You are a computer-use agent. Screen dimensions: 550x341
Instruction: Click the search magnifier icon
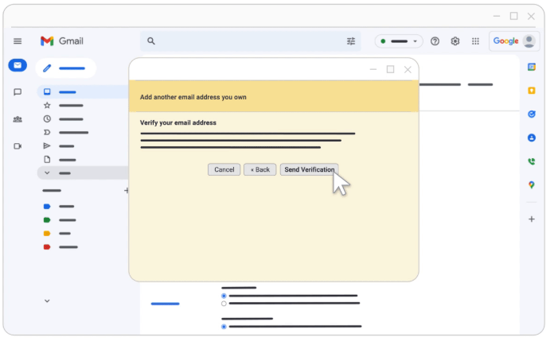click(151, 41)
